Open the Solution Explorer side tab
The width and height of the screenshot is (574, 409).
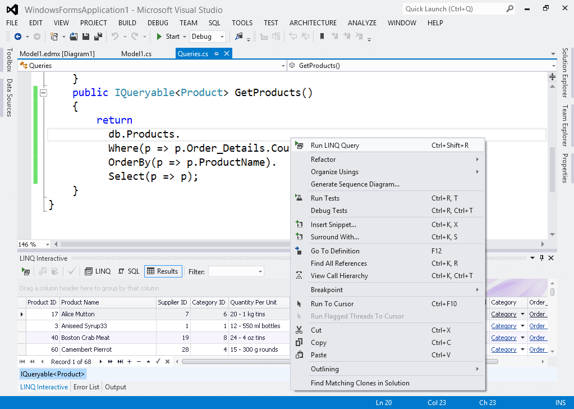[x=565, y=72]
